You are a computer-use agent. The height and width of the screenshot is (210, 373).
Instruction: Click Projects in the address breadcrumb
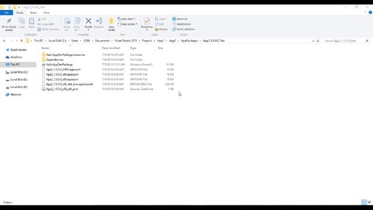coord(147,41)
